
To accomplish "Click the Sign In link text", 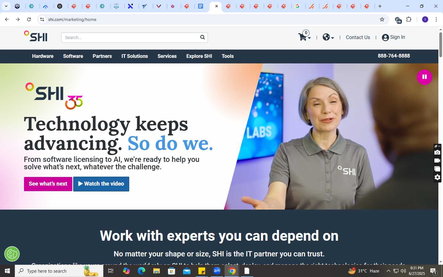I will tap(397, 37).
